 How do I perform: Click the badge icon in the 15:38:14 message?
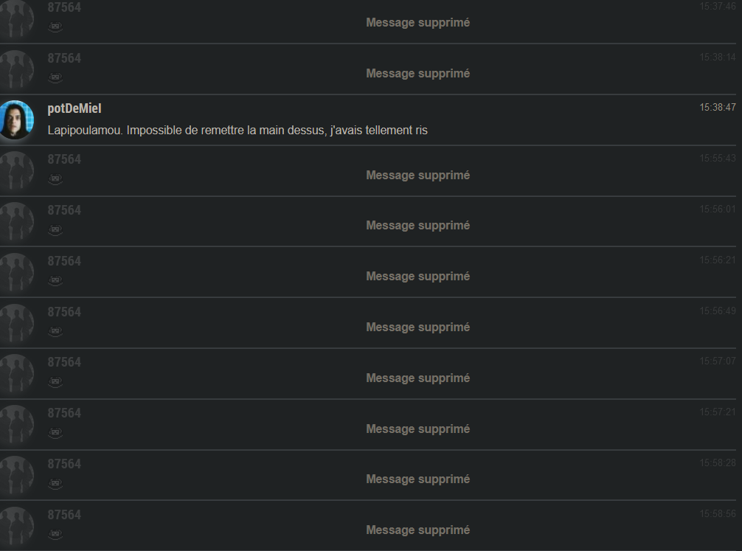[55, 78]
